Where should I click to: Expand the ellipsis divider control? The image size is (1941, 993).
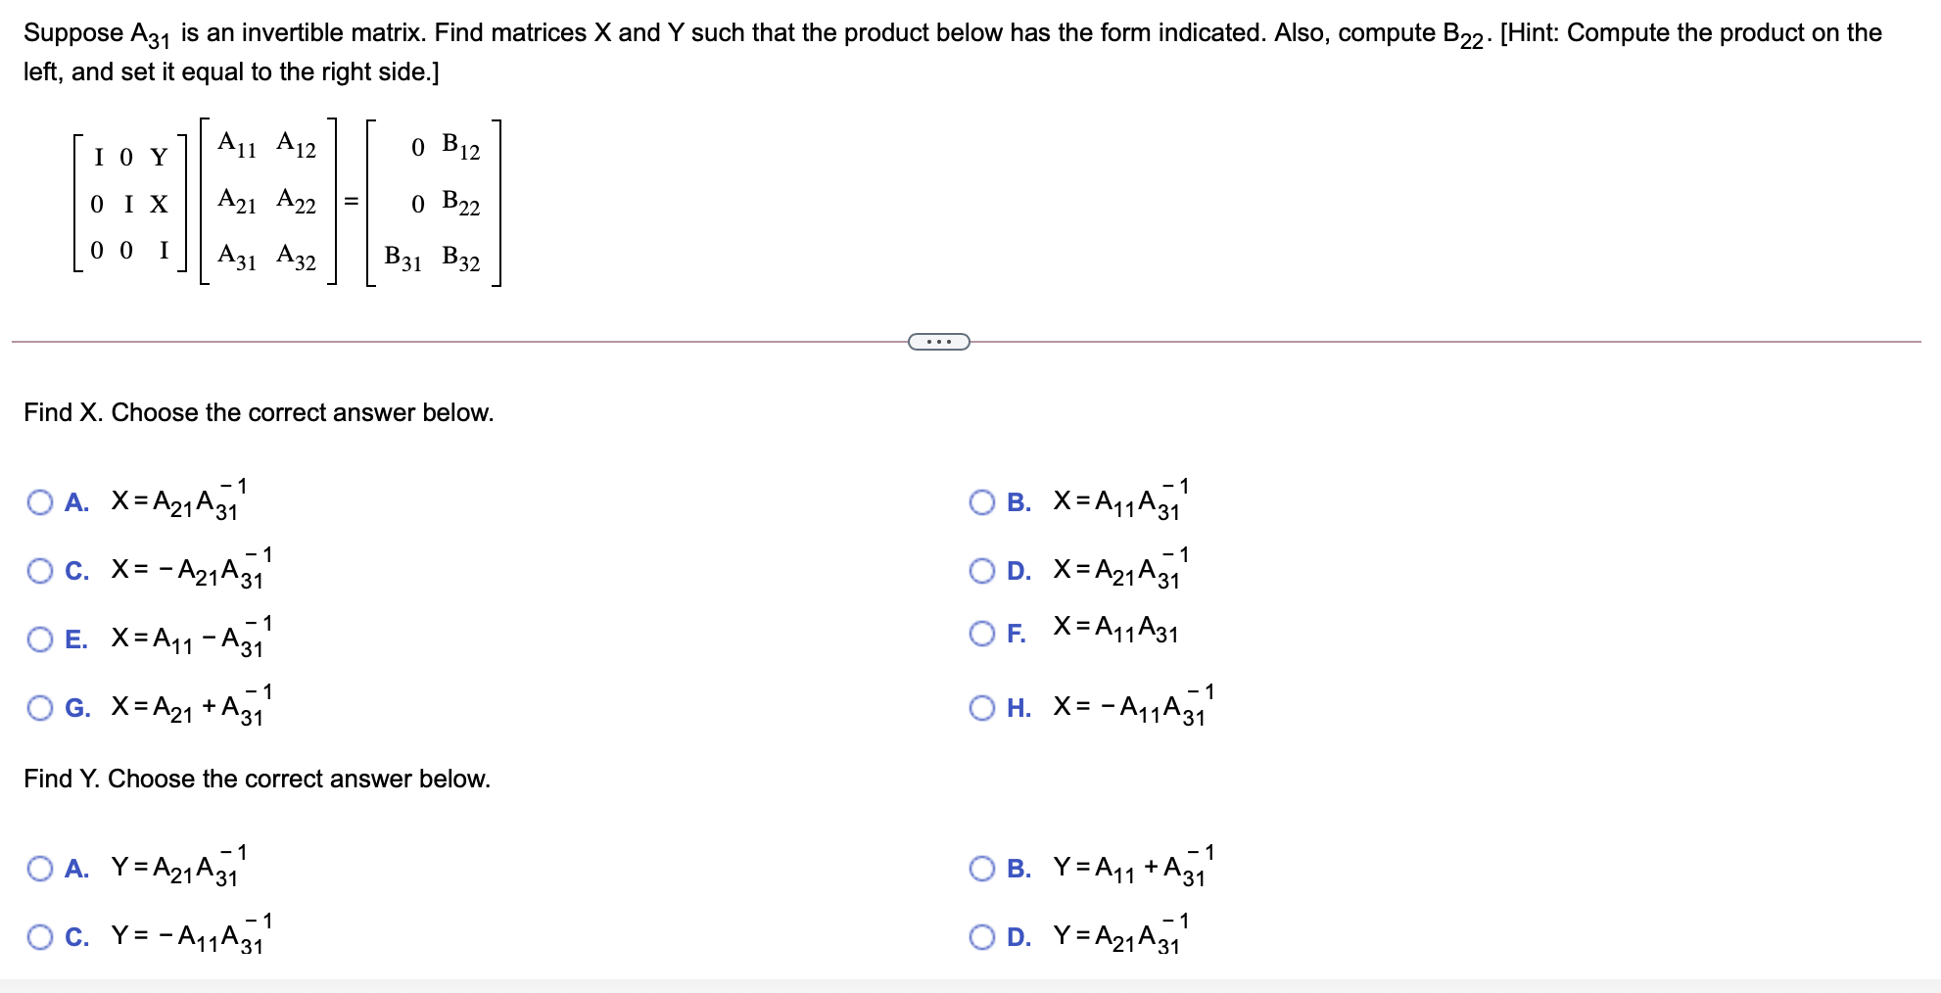pos(937,341)
